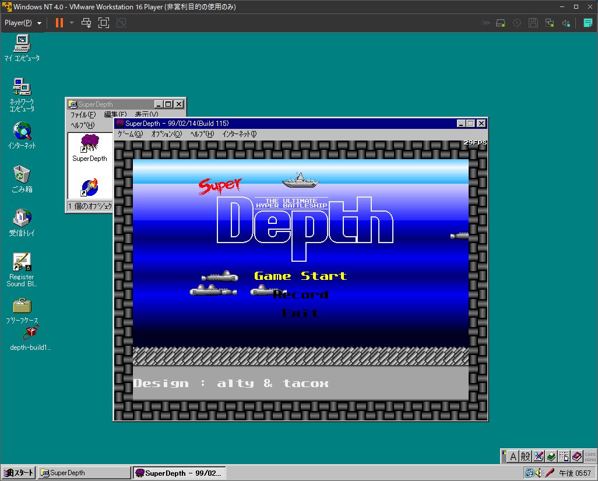Select the depth-build1... desktop file icon
This screenshot has height=481, width=598.
click(x=30, y=338)
